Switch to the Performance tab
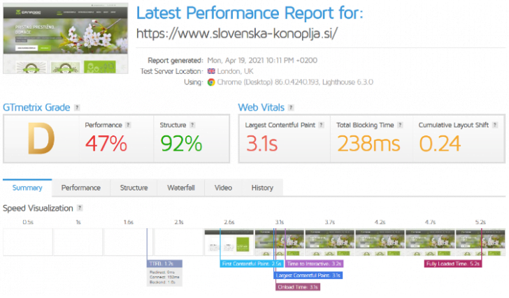 coord(81,188)
